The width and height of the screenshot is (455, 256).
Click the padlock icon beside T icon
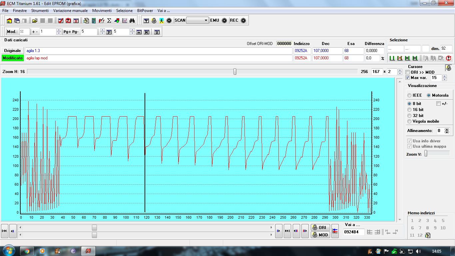point(154,20)
